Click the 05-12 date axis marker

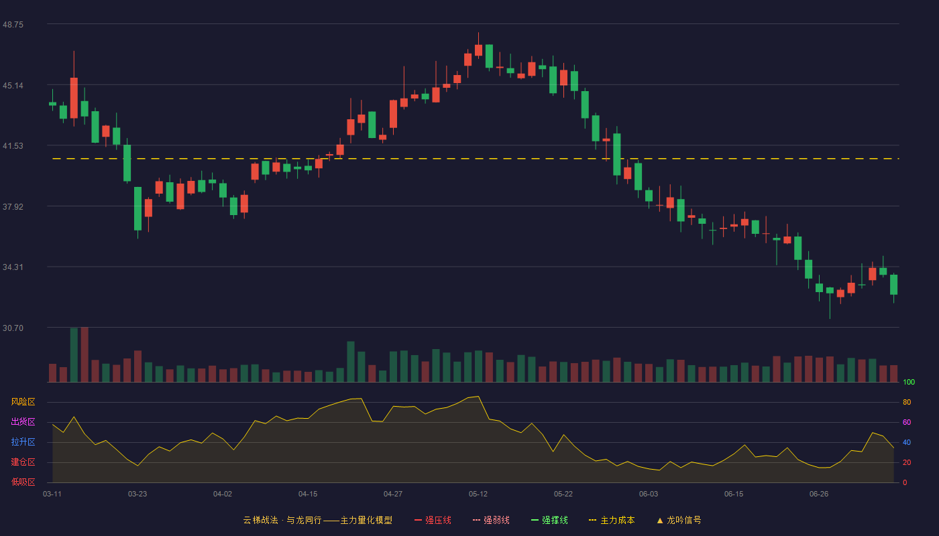478,494
